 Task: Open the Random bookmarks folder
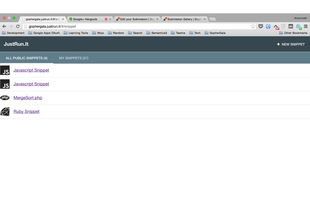(116, 33)
